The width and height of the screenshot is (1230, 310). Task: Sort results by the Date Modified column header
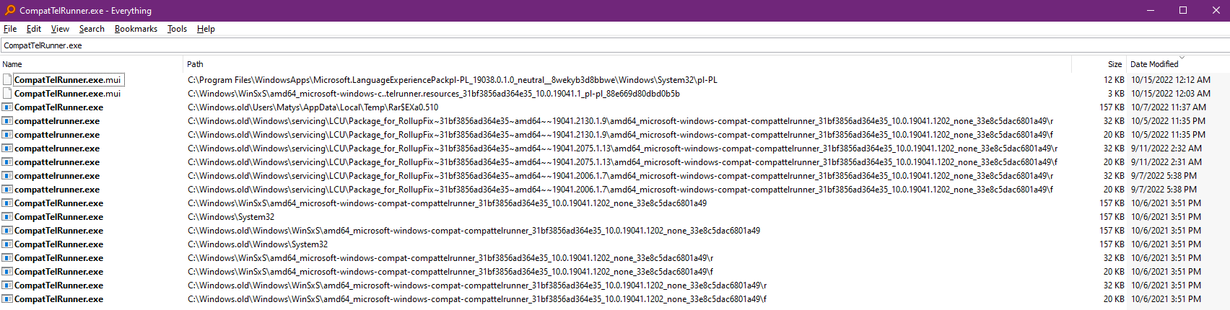click(x=1177, y=64)
